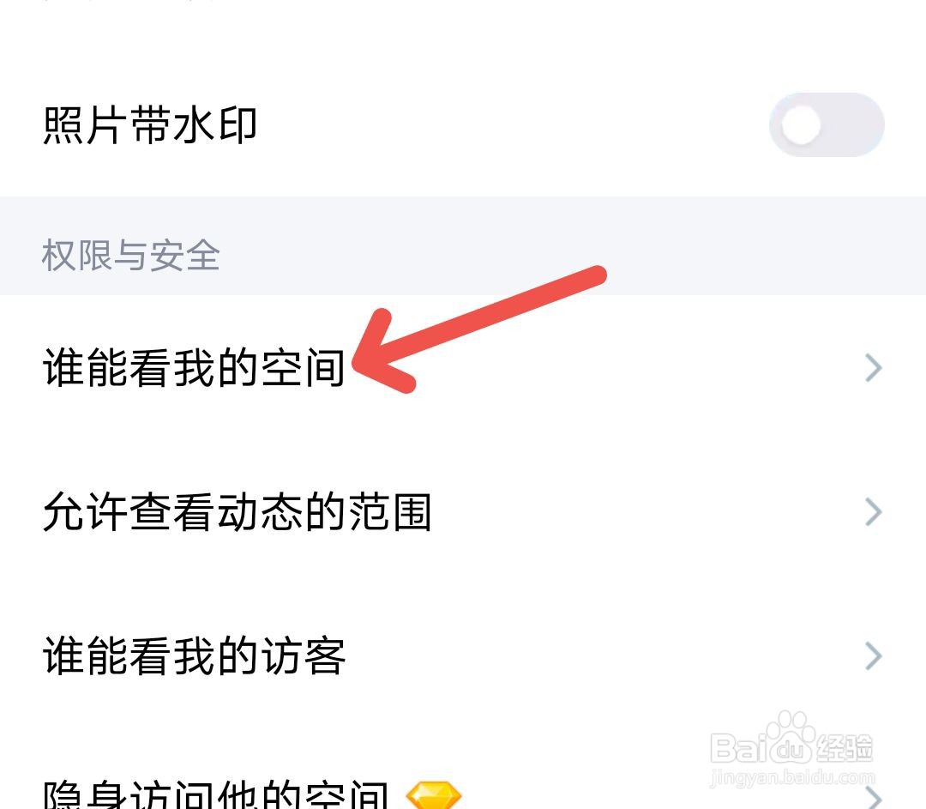
Task: Expand chevron for 隐身访问他的空间 row
Action: coord(874,798)
